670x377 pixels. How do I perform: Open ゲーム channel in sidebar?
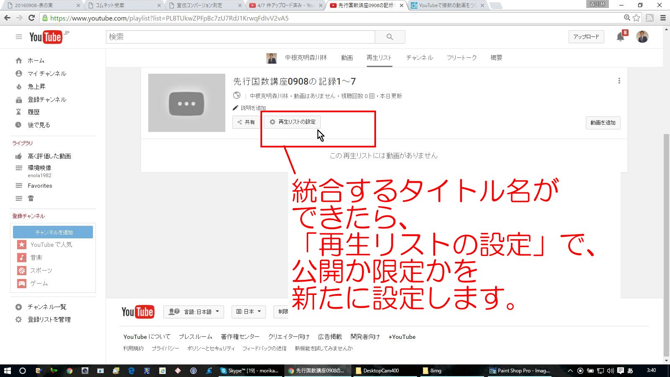coord(39,284)
